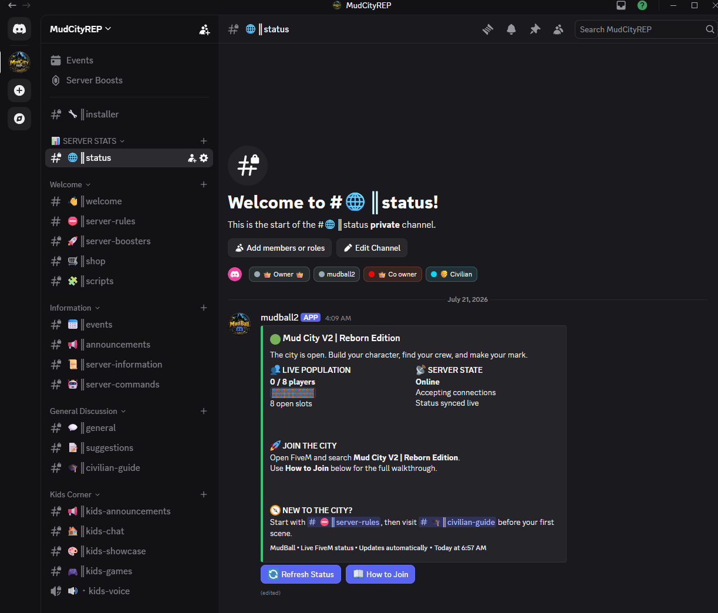Open the Threads icon in channel header
The height and width of the screenshot is (613, 718).
488,29
